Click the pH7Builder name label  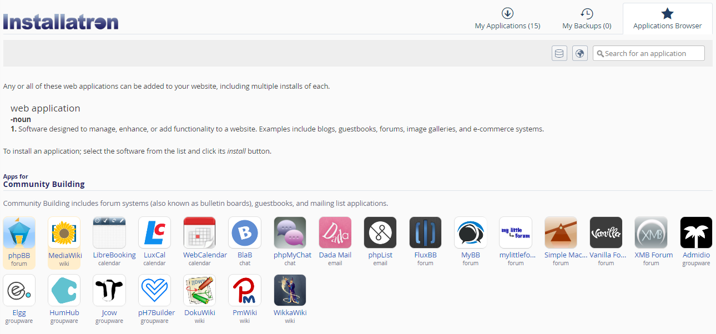[x=157, y=313]
